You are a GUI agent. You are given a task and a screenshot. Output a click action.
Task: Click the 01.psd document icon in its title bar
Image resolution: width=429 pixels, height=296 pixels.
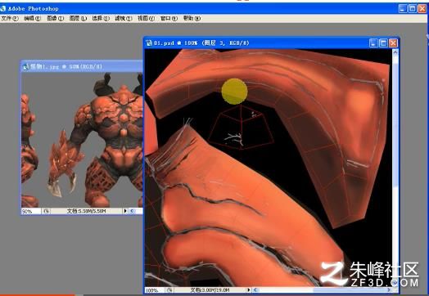pyautogui.click(x=149, y=43)
